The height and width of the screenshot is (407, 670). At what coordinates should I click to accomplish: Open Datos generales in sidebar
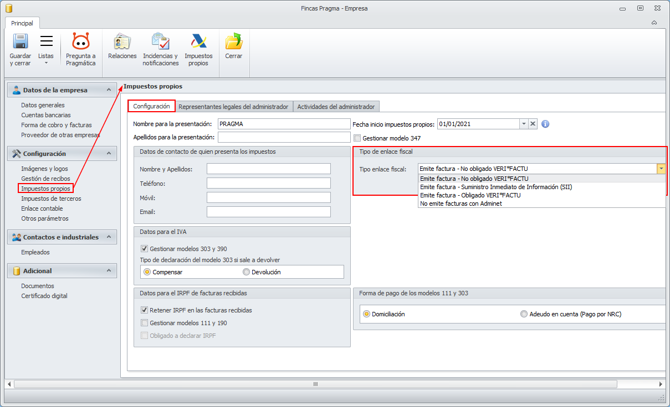pos(43,105)
